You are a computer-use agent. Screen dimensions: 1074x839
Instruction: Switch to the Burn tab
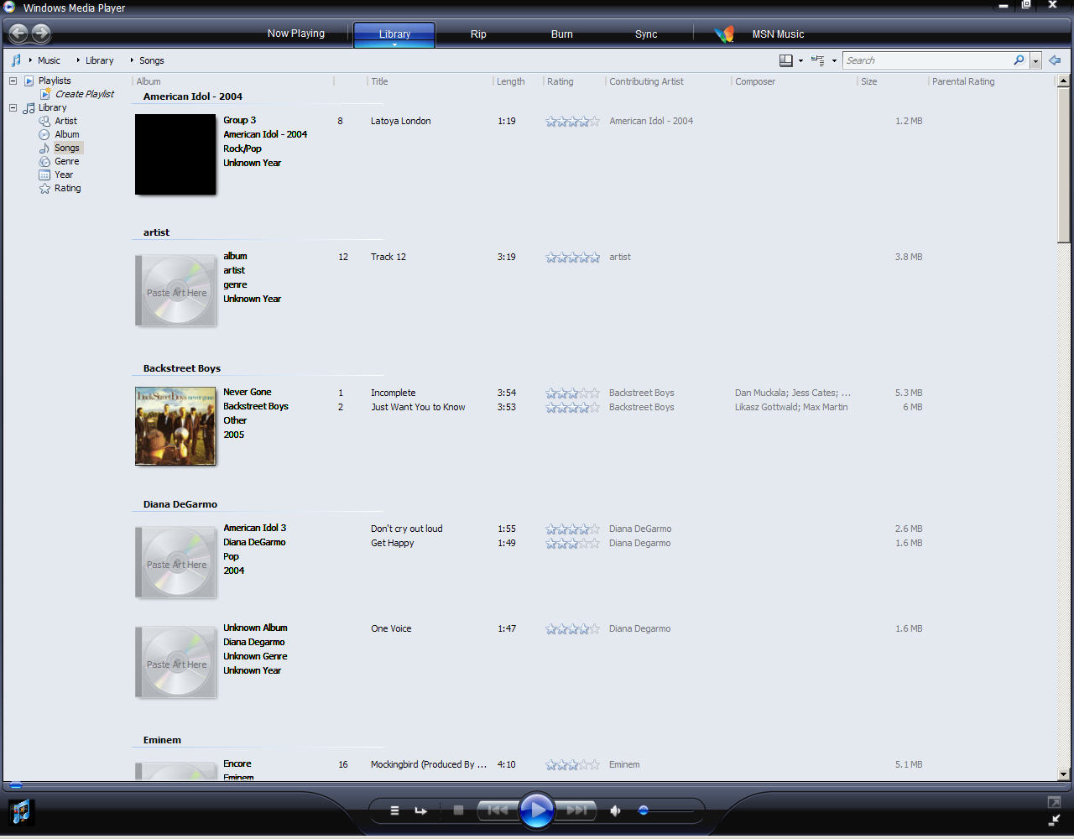pyautogui.click(x=562, y=34)
